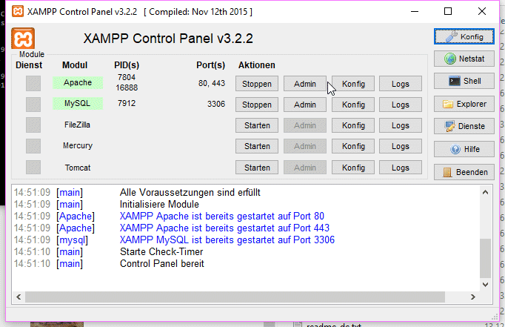This screenshot has width=505, height=327.
Task: Click Apache ports 80, 443
Action: [x=212, y=83]
